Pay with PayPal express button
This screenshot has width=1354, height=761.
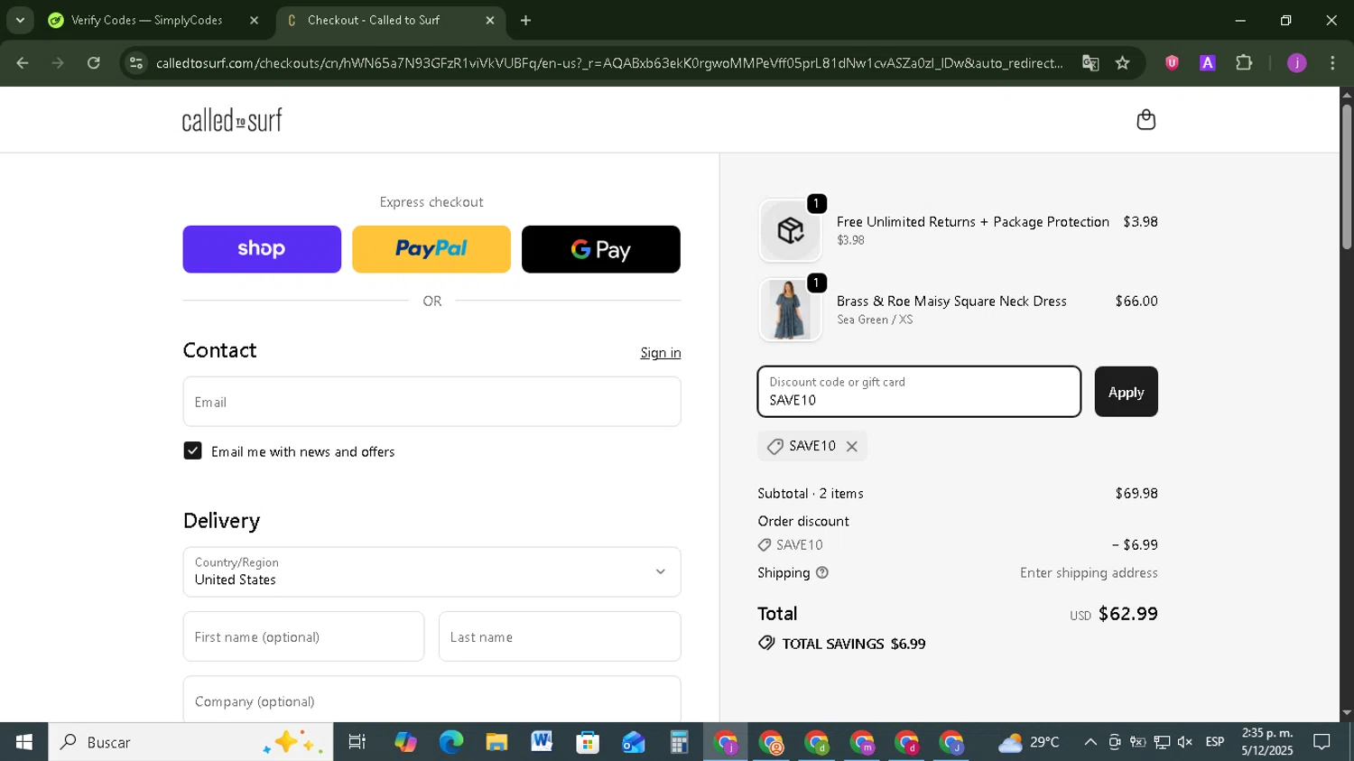[x=431, y=249]
